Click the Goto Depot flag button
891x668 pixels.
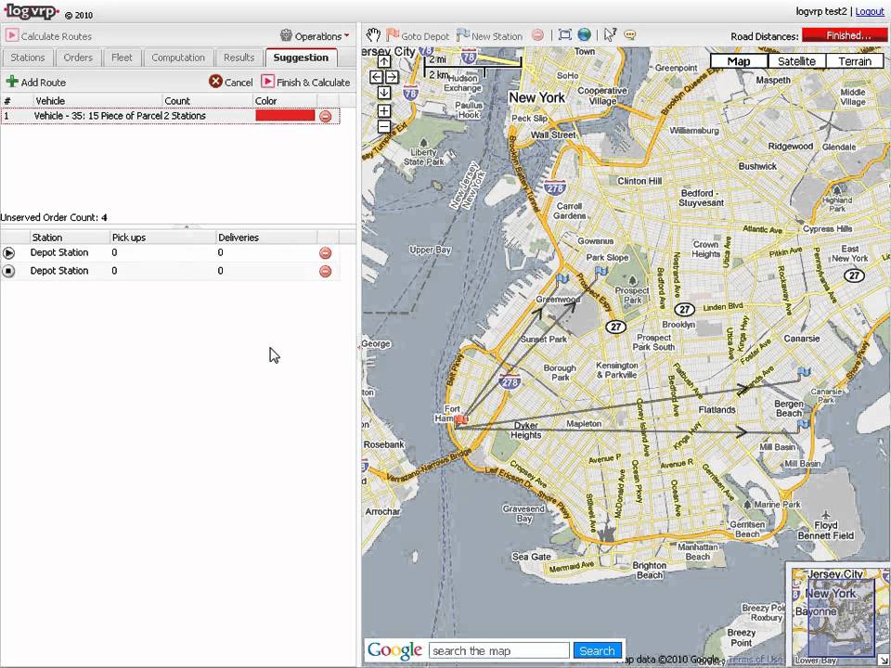click(418, 36)
